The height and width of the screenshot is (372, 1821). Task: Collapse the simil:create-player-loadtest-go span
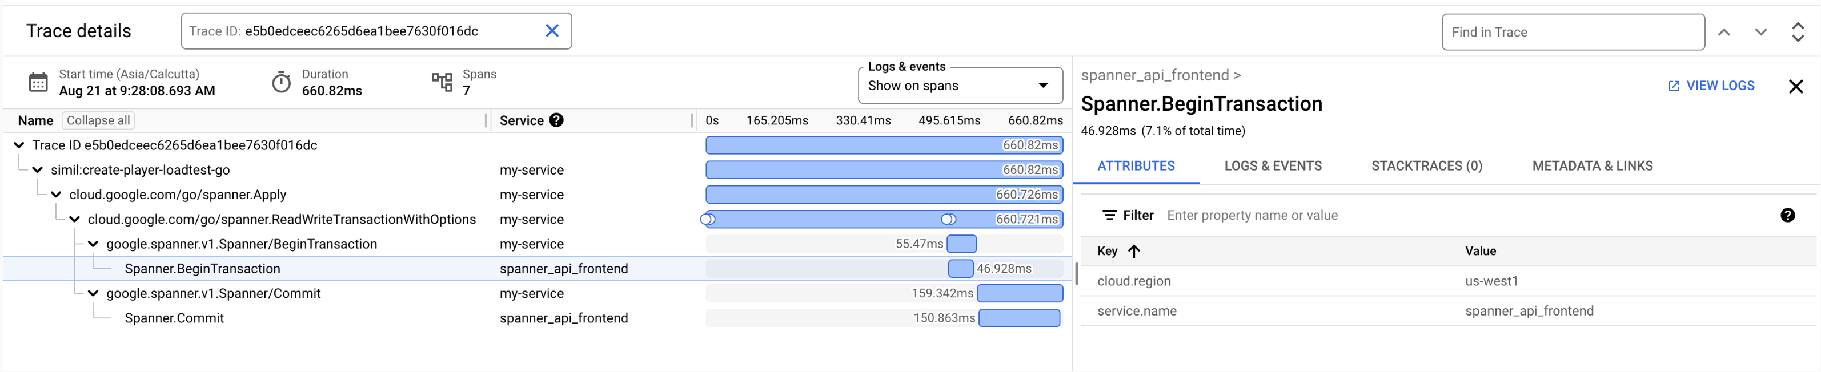(x=38, y=170)
